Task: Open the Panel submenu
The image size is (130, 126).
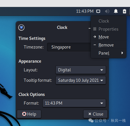Action: click(x=108, y=53)
